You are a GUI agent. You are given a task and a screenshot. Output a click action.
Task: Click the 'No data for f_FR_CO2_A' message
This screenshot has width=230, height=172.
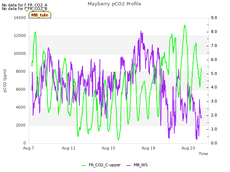pos(24,5)
